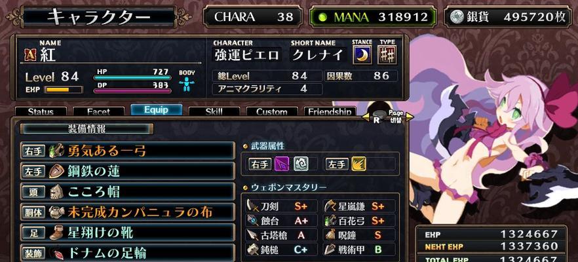The height and width of the screenshot is (262, 578).
Task: Switch to the Status tab
Action: click(x=41, y=112)
